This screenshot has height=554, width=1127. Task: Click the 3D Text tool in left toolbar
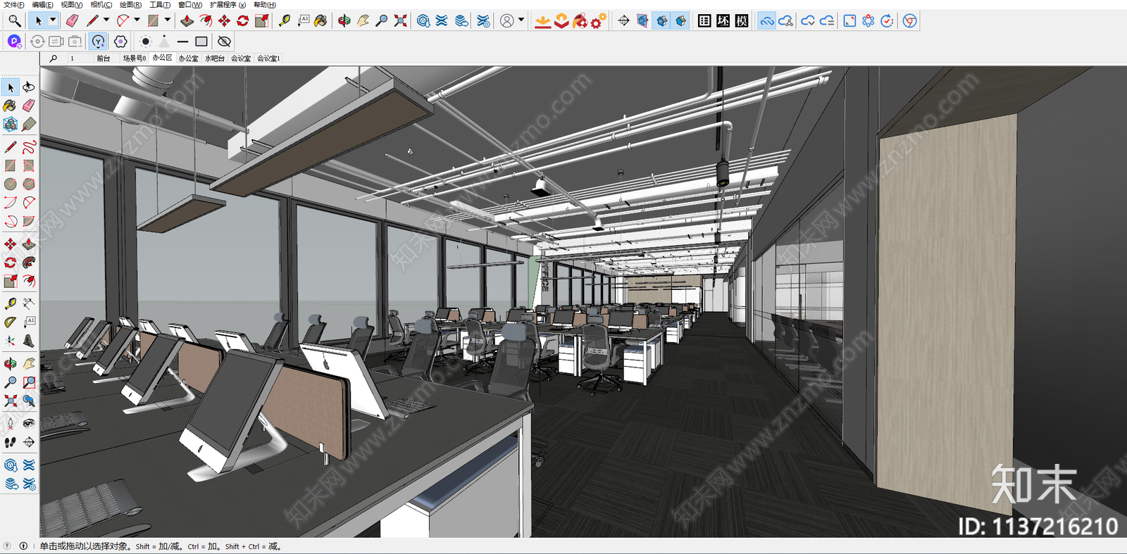(29, 341)
